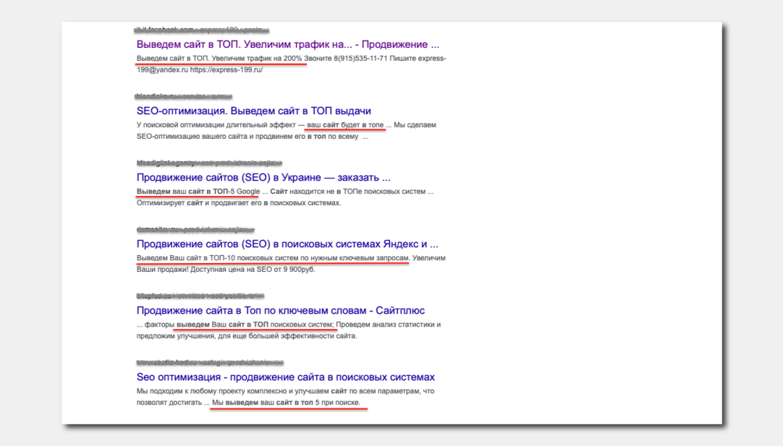The width and height of the screenshot is (783, 446).
Task: Click snippet 'Выведем Ваш сайт в ТОП-10 поисковых систем'
Action: click(217, 258)
